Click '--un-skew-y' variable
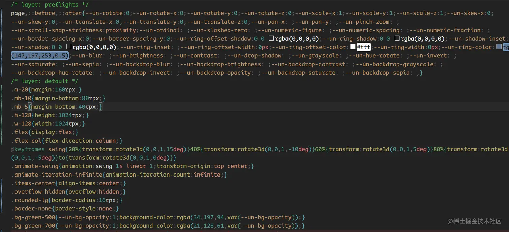The width and height of the screenshot is (509, 232). click(30, 22)
